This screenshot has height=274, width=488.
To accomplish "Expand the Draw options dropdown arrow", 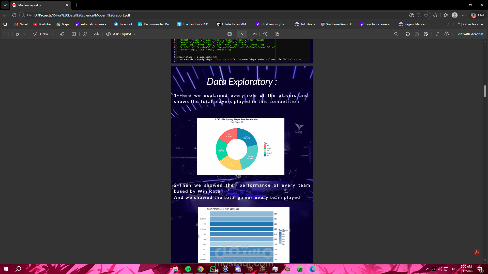I will tap(53, 34).
